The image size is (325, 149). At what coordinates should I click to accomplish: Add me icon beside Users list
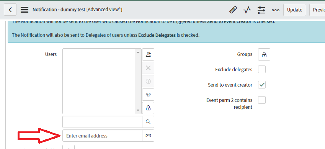tap(148, 54)
